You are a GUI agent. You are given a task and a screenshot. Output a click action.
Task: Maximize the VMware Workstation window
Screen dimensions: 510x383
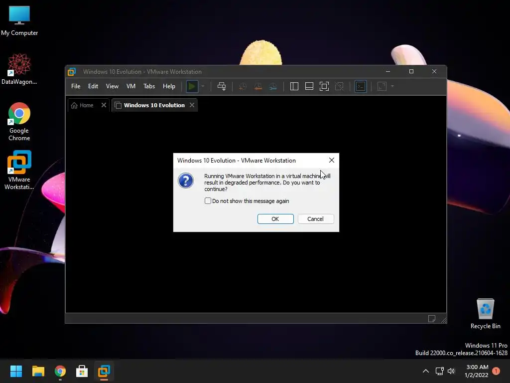click(x=411, y=71)
